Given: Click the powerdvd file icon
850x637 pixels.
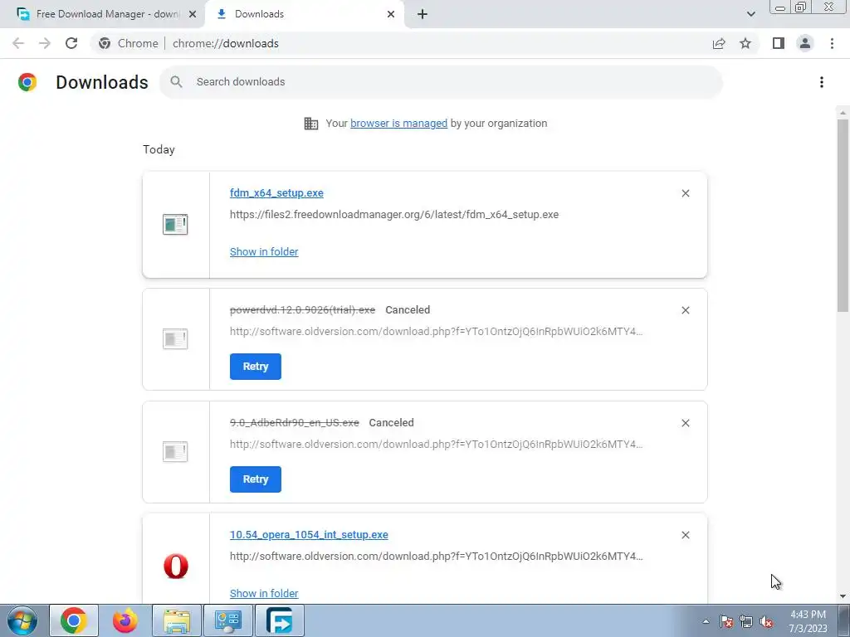Looking at the screenshot, I should coord(175,339).
